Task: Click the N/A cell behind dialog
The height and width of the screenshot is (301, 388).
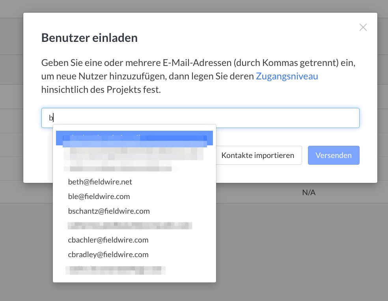Action: click(x=309, y=192)
